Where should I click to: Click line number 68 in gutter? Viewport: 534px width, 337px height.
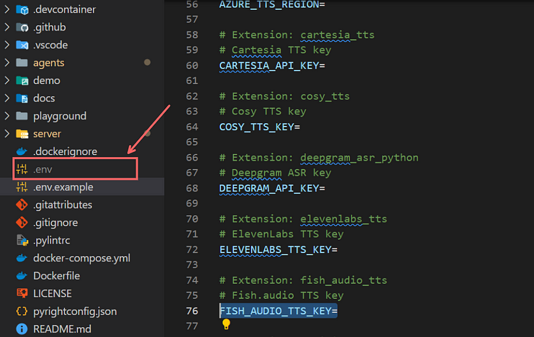pyautogui.click(x=192, y=188)
